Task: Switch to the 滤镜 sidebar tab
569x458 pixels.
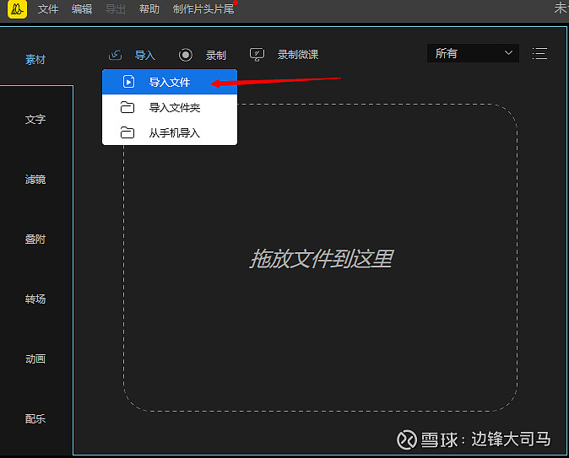Action: point(35,179)
